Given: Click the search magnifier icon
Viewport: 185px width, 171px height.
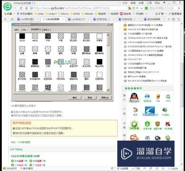Looking at the screenshot, I should pyautogui.click(x=179, y=8).
